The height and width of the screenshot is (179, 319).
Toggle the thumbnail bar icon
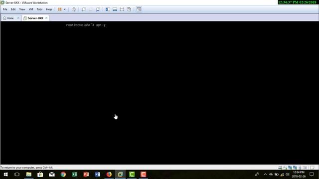pos(115,9)
